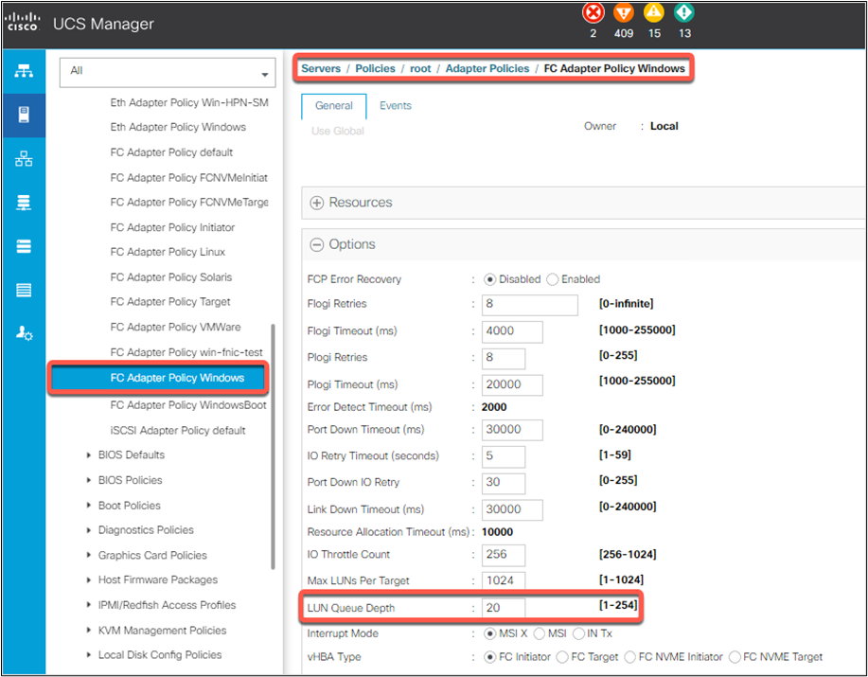Open the SAN sidebar icon
The image size is (868, 677).
[24, 204]
